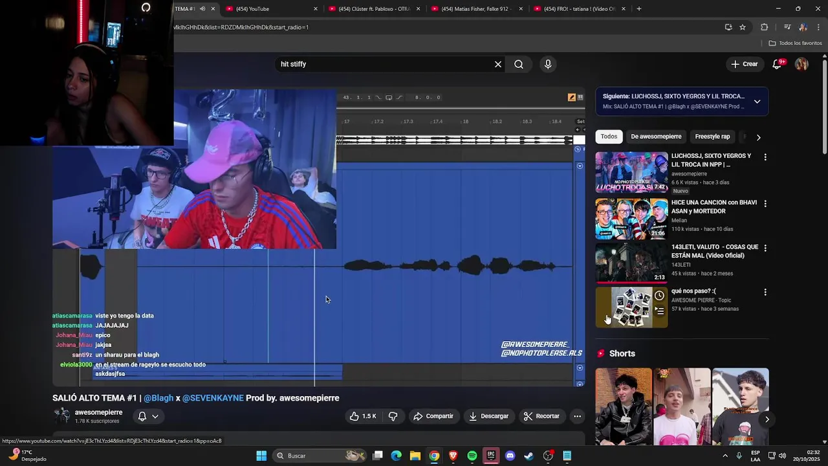Click Crear button in YouTube header

pyautogui.click(x=744, y=64)
